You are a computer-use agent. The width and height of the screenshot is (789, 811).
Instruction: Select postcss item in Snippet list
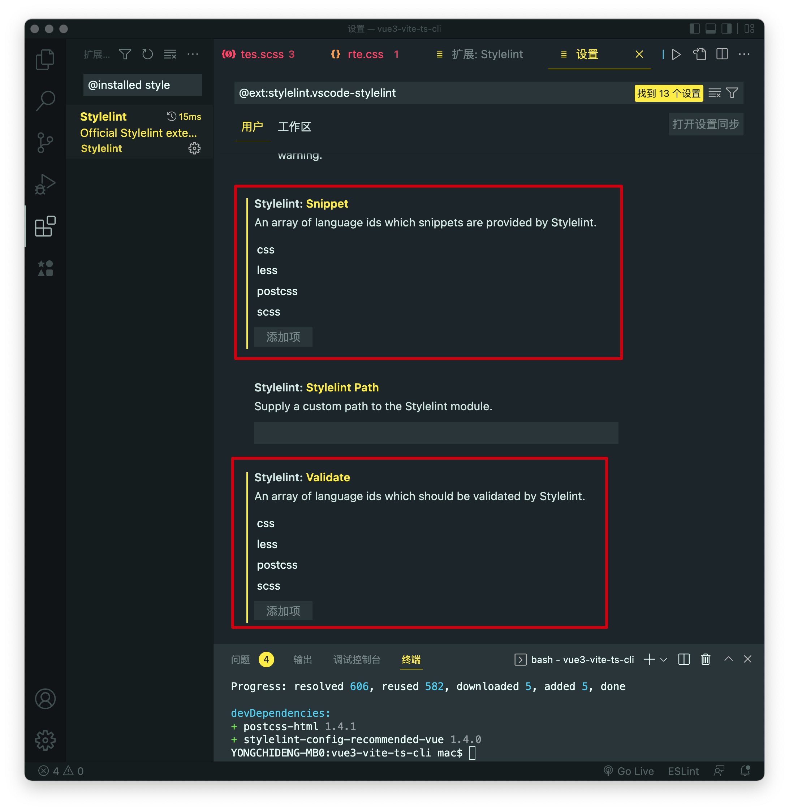(277, 291)
